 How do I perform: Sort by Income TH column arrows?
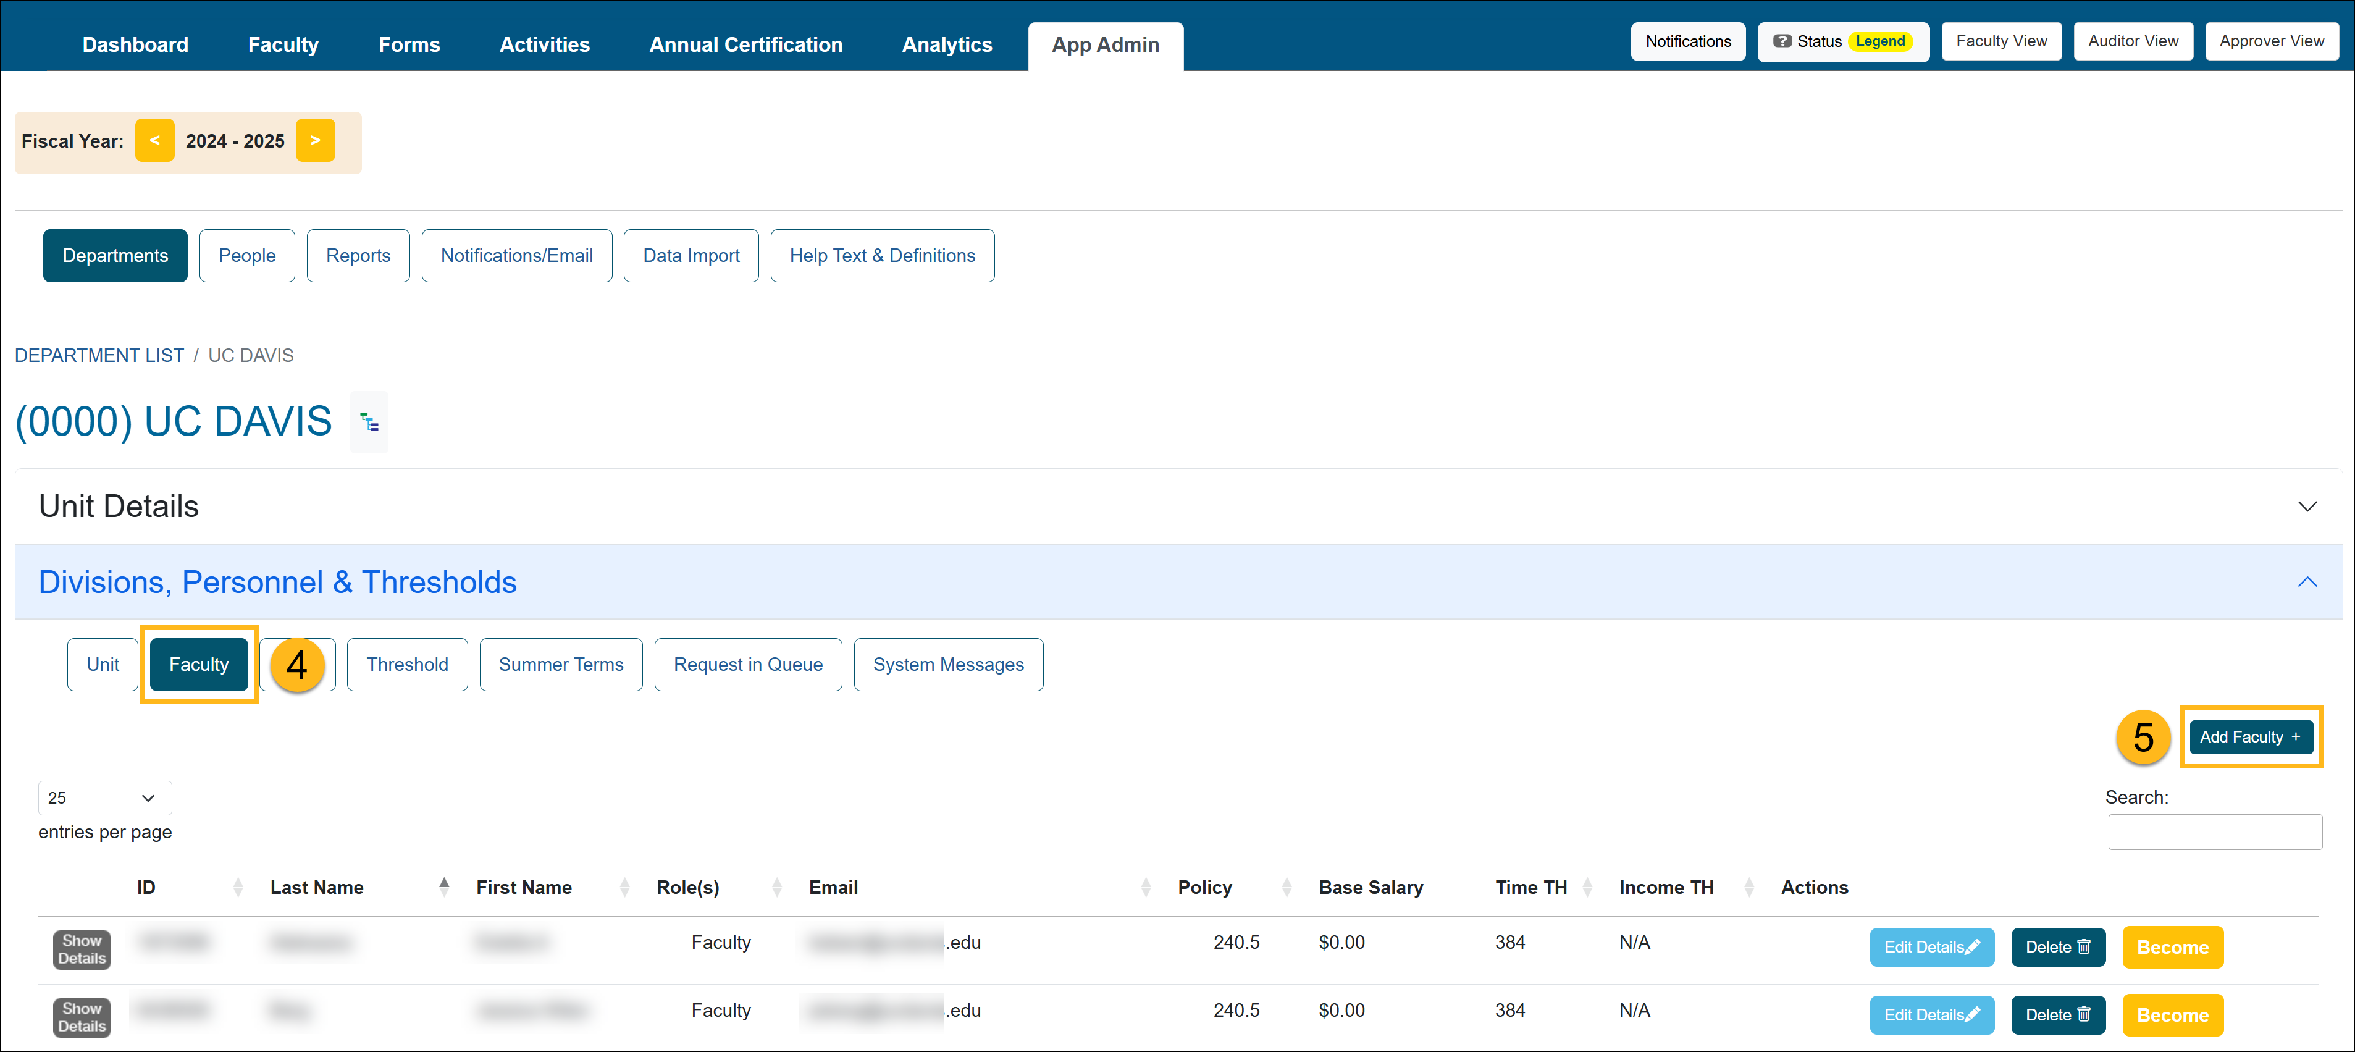pyautogui.click(x=1749, y=888)
